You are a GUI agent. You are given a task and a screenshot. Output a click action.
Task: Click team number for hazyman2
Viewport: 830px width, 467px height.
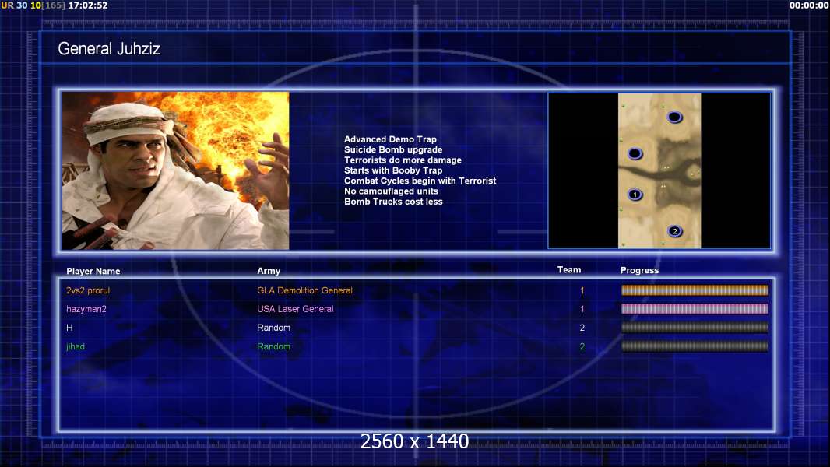click(x=582, y=309)
